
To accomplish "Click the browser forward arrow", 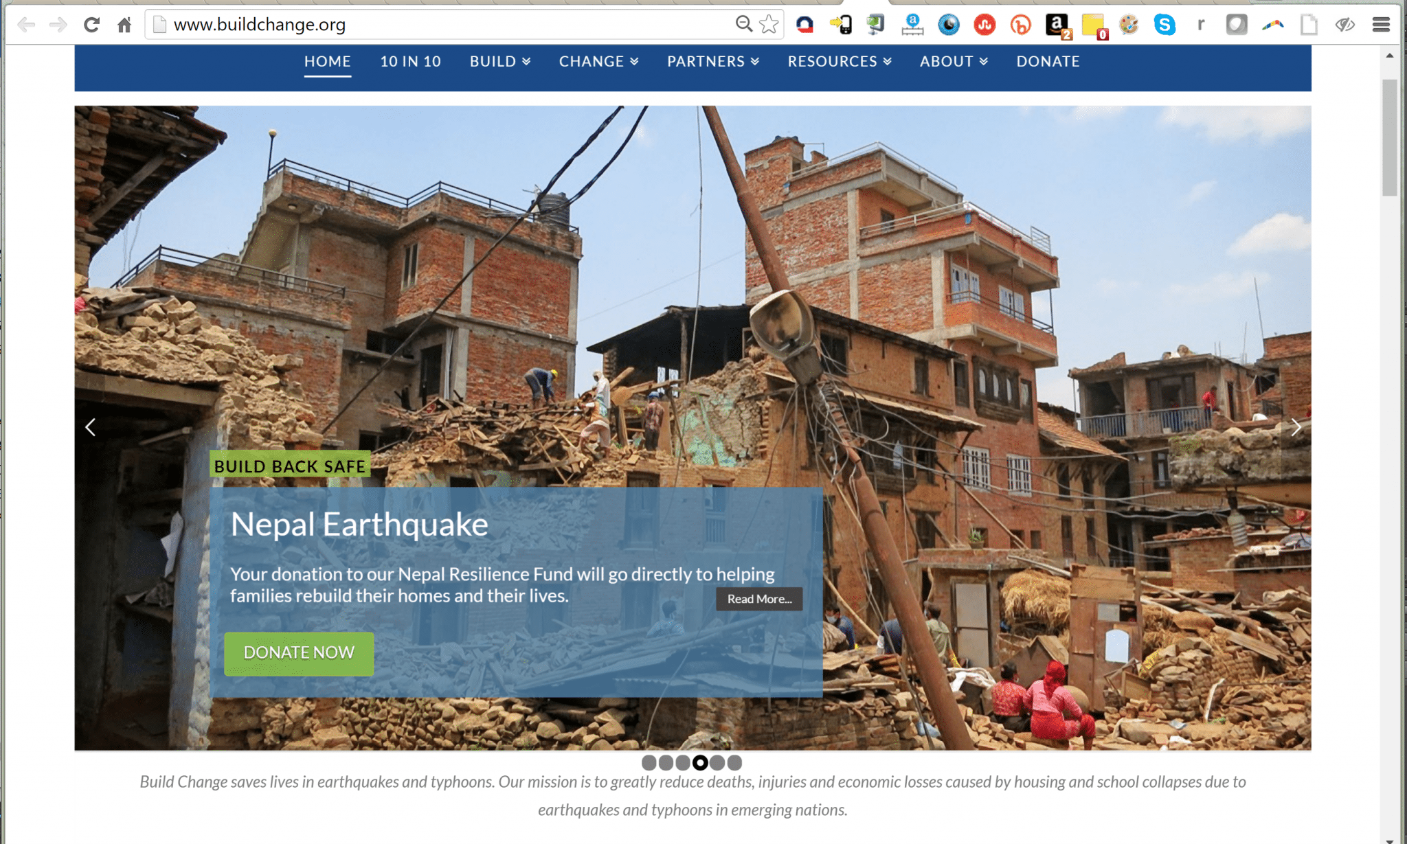I will [x=58, y=25].
